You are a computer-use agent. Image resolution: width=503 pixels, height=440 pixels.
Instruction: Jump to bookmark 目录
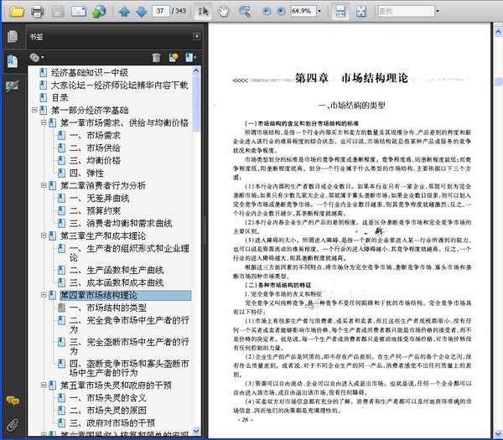pyautogui.click(x=60, y=97)
